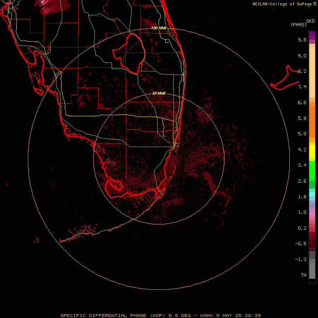
Task: Click the 9.0 value on color scale
Action: [302, 55]
